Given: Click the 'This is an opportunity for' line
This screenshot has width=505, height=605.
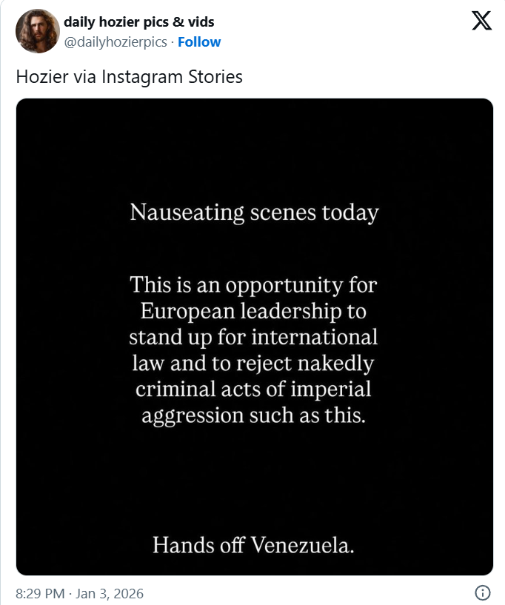Looking at the screenshot, I should point(254,284).
